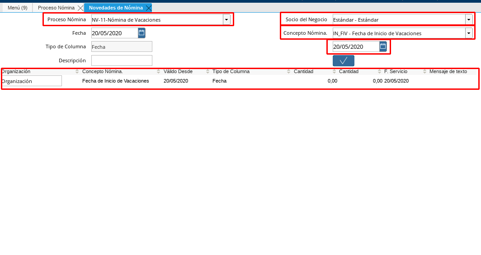Expand the Proceso Nómina dropdown arrow
Viewport: 481px width, 255px height.
point(226,19)
